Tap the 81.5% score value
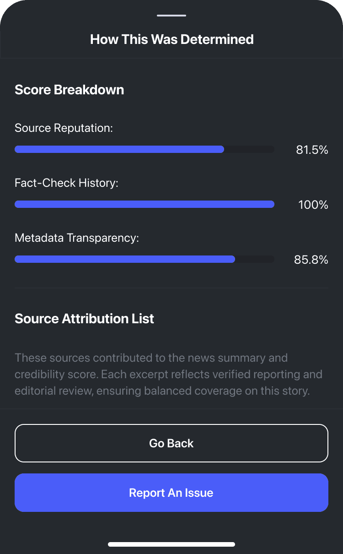This screenshot has height=554, width=343. tap(312, 150)
